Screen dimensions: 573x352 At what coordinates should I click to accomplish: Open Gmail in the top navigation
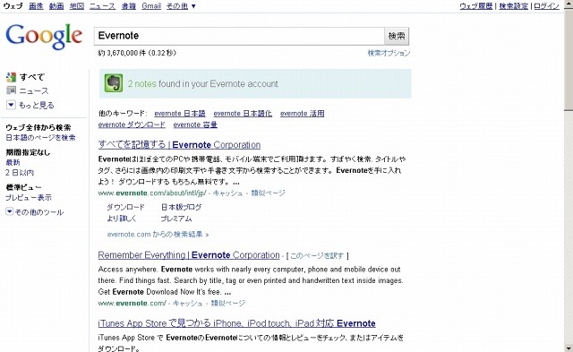coord(151,6)
